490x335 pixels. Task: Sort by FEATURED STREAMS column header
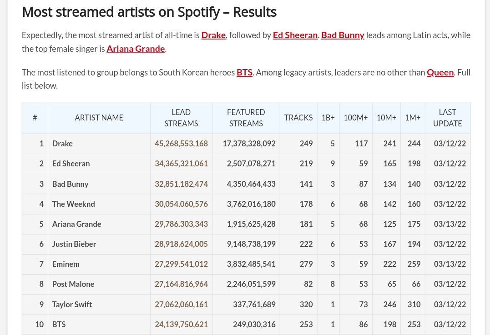click(246, 118)
